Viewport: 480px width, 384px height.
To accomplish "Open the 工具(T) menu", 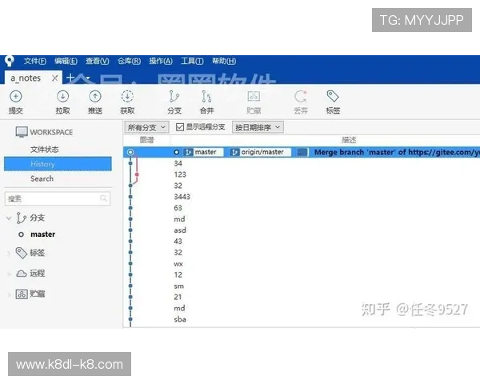I will point(192,61).
